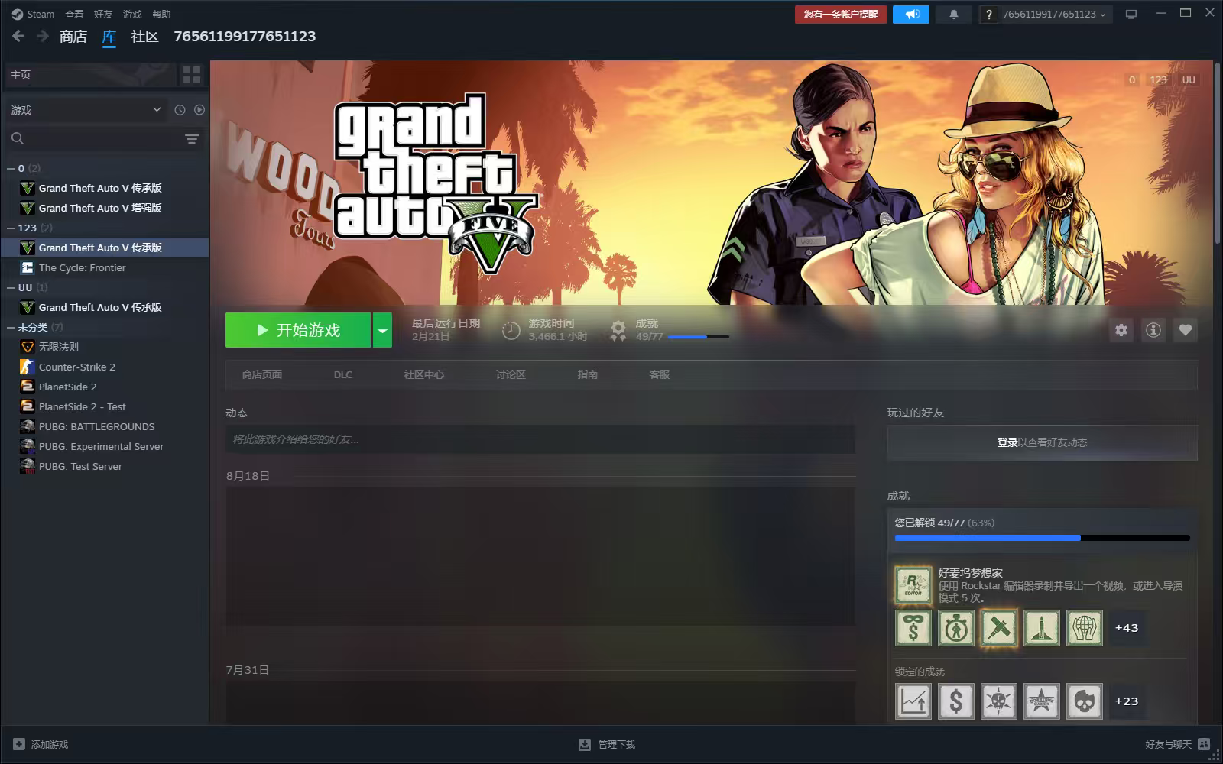Viewport: 1223px width, 764px height.
Task: Click the Steam logo menu
Action: pos(33,14)
